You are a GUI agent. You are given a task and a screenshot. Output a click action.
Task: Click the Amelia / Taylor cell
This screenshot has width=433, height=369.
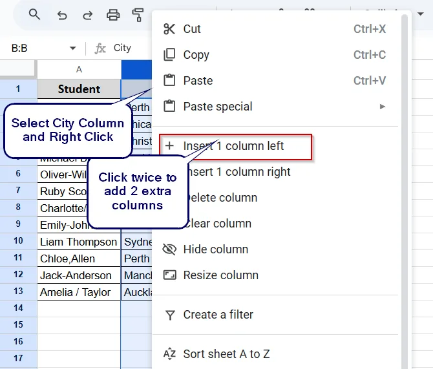[x=79, y=292]
